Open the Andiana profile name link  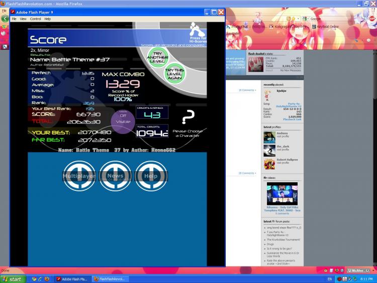pos(282,133)
